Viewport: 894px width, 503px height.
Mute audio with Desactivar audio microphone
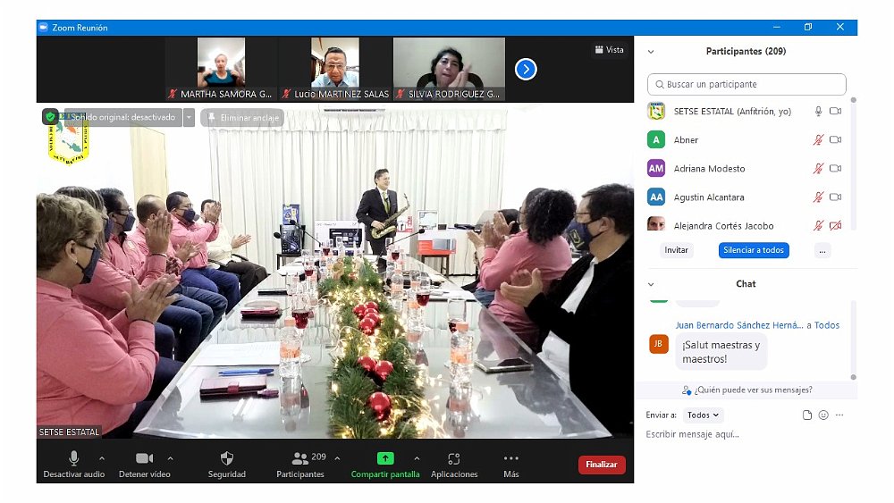74,458
